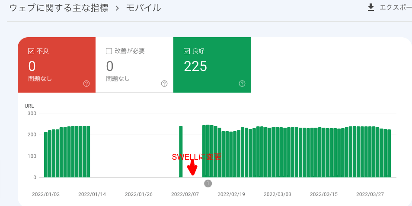The image size is (412, 206).
Task: Click the last green bar at chart's right end
Action: click(x=389, y=153)
